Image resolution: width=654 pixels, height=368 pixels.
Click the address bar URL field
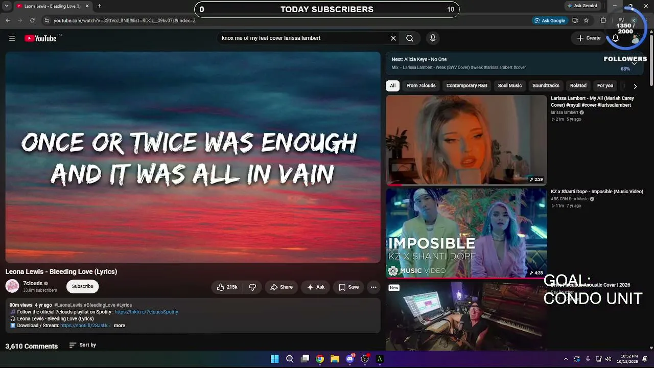[286, 20]
